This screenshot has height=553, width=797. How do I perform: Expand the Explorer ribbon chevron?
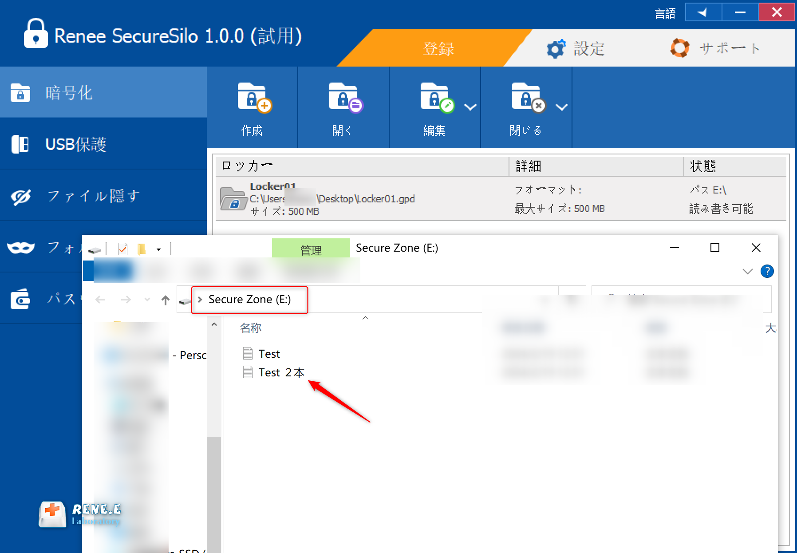(748, 271)
